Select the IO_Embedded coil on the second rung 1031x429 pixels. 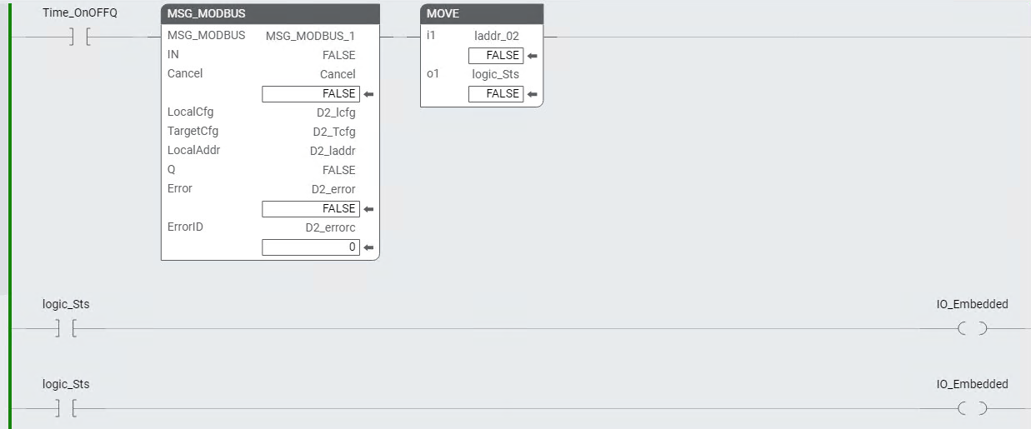coord(972,329)
